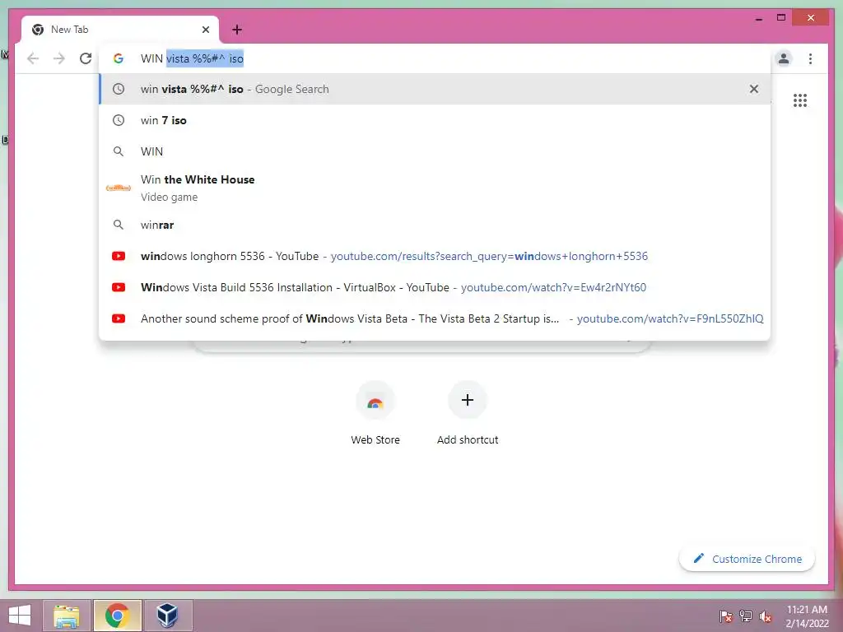The width and height of the screenshot is (843, 632).
Task: Click the muted volume tray icon
Action: (765, 616)
